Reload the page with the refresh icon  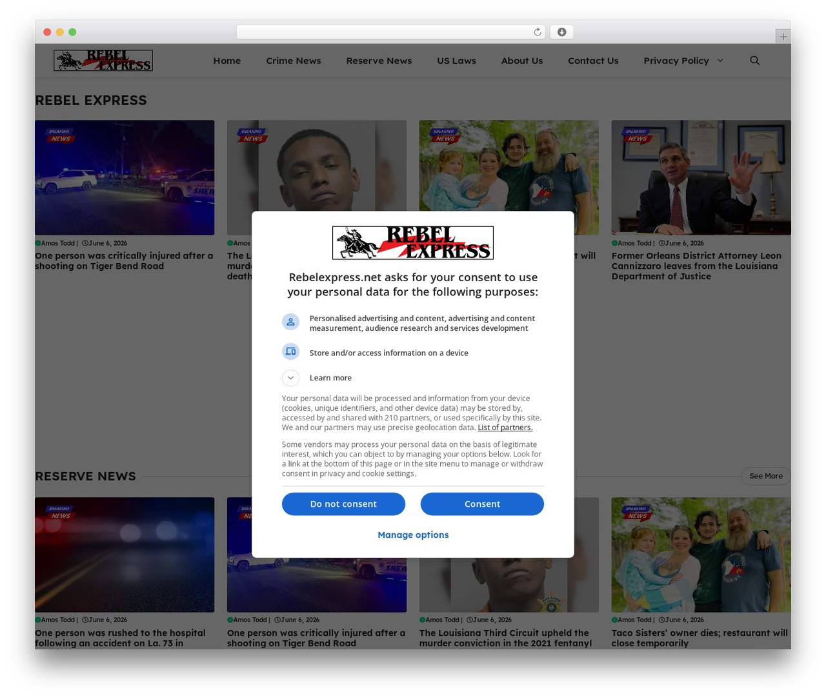tap(537, 32)
